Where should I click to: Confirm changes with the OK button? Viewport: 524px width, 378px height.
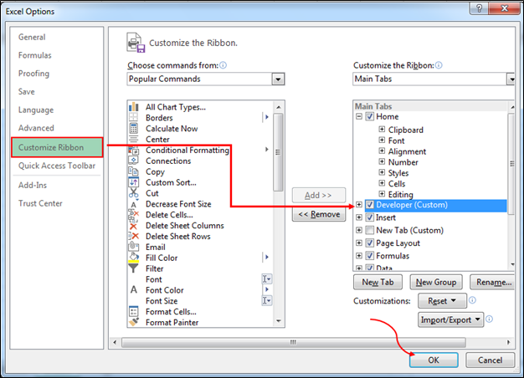click(x=434, y=360)
